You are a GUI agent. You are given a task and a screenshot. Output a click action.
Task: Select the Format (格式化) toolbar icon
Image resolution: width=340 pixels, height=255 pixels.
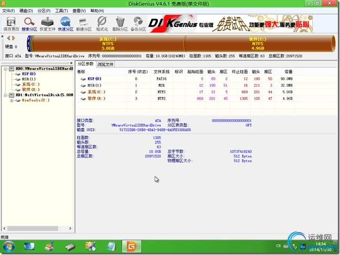[102, 24]
